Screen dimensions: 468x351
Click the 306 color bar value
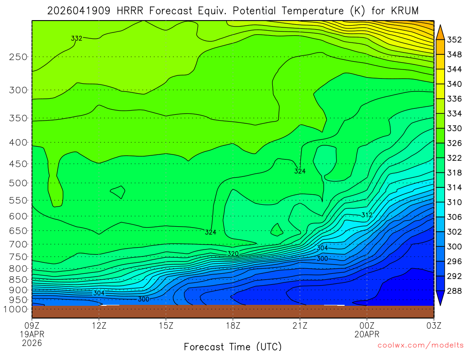coord(454,217)
